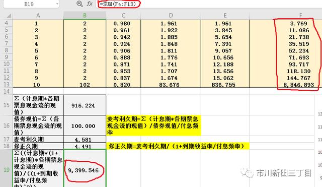
Task: Open the fx insert function button
Action: [x=90, y=4]
